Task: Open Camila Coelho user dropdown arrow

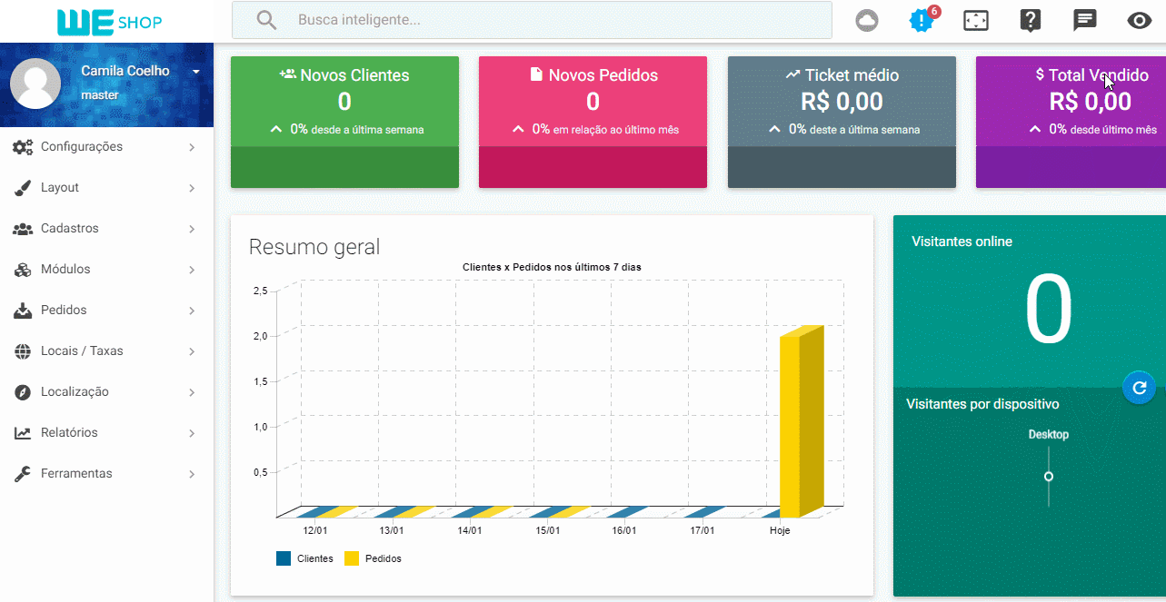Action: pos(195,72)
